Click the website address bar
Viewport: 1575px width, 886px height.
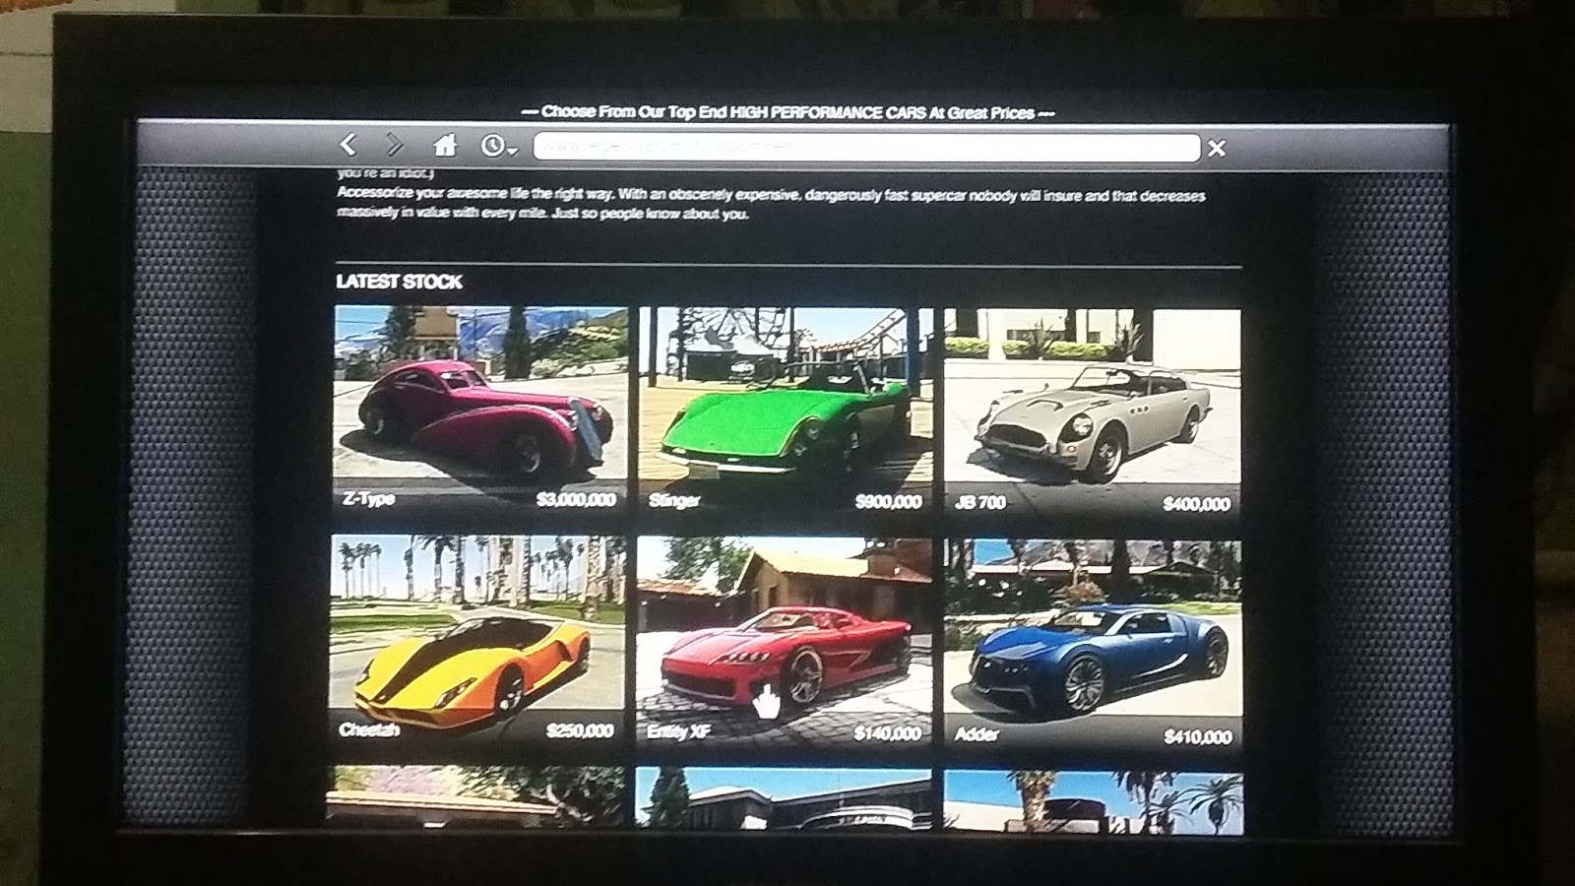pyautogui.click(x=866, y=148)
